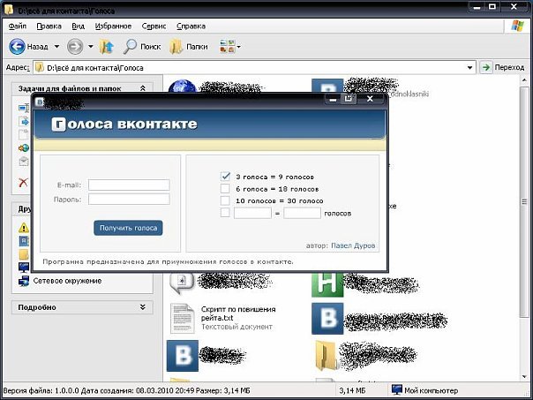This screenshot has height=400, width=533.
Task: Click the E-mail input field
Action: coord(129,185)
